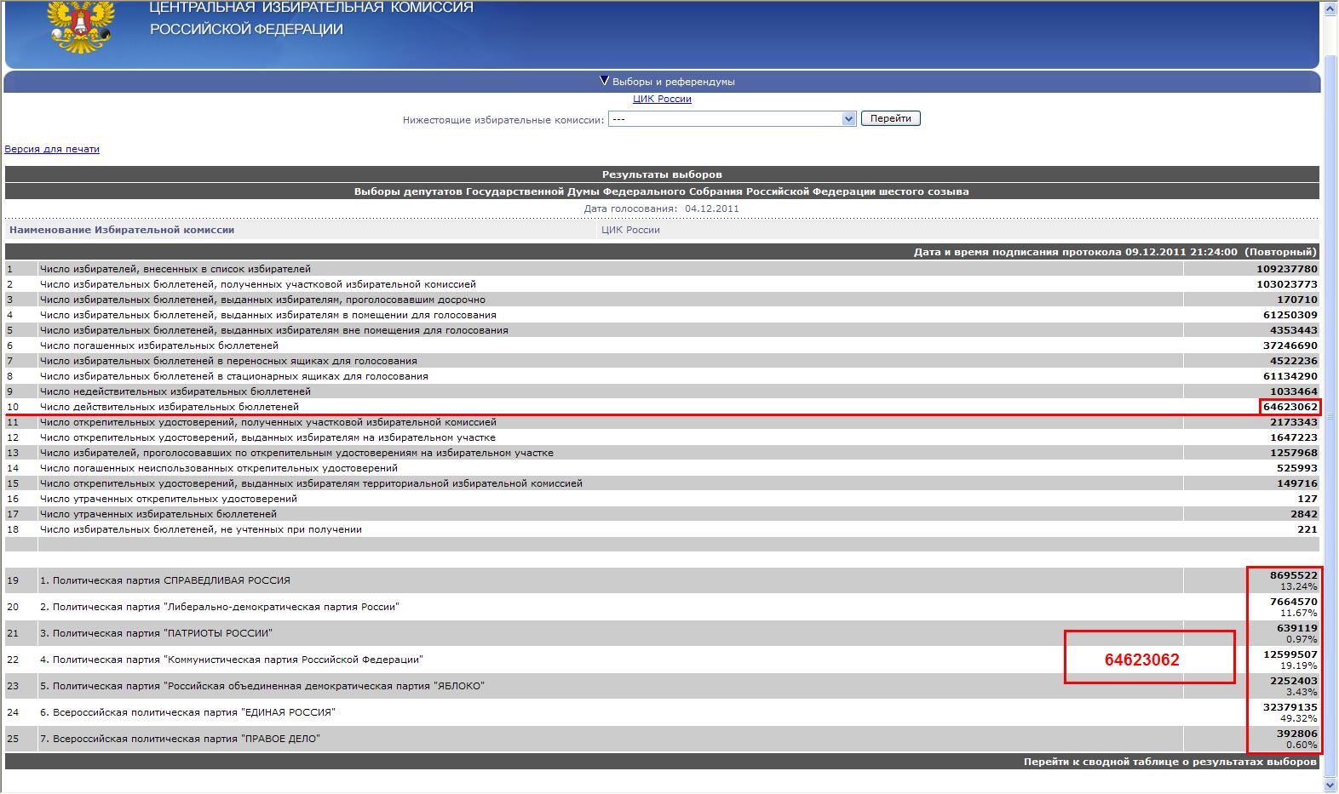Click the 'Перейти' button
Viewport: 1339px width, 794px height.
point(891,118)
